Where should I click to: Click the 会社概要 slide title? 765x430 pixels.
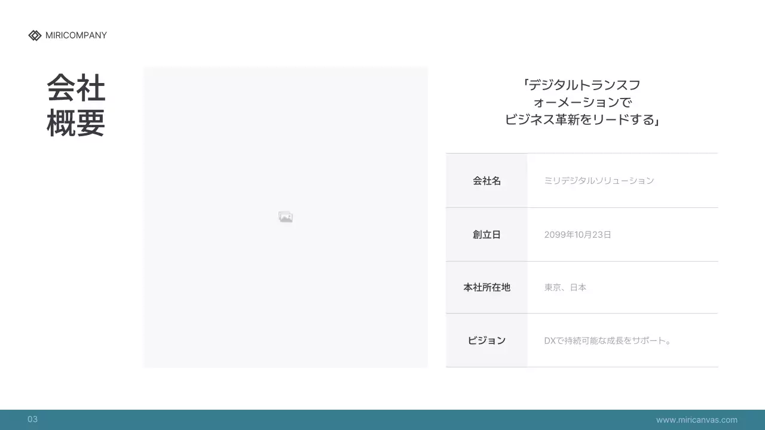(x=75, y=105)
